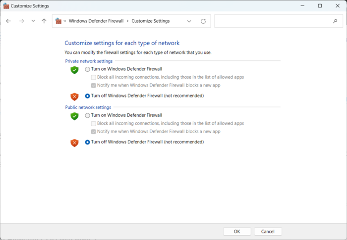This screenshot has width=347, height=240.
Task: Select Turn off Windows Defender Firewall for Private network
Action: tap(88, 96)
